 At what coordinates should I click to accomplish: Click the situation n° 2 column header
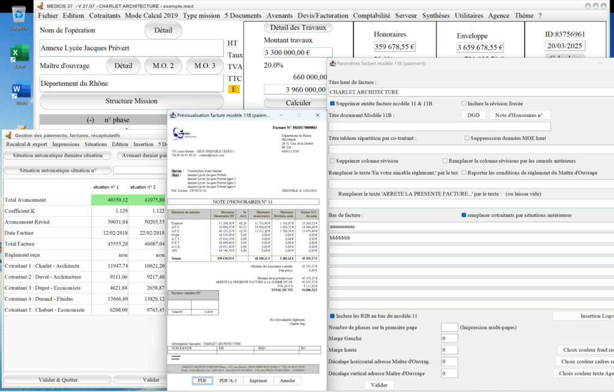point(147,187)
